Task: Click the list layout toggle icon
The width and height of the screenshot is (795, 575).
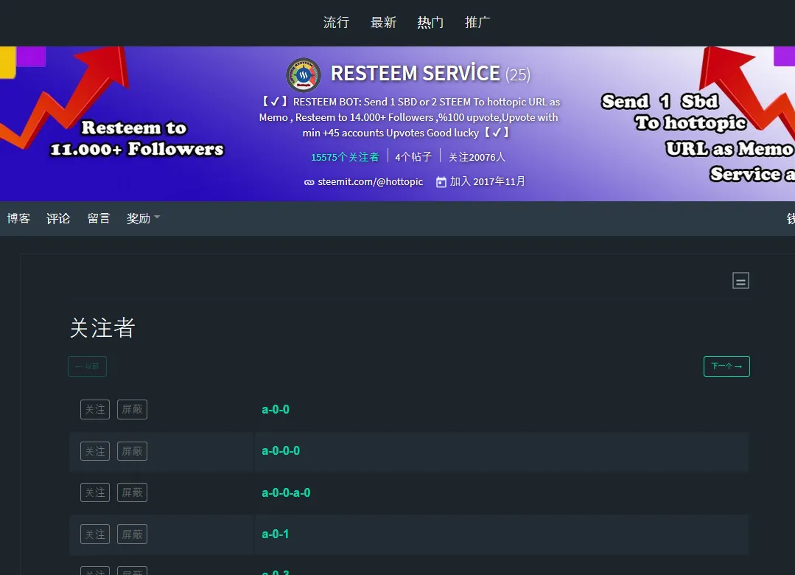Action: [740, 281]
